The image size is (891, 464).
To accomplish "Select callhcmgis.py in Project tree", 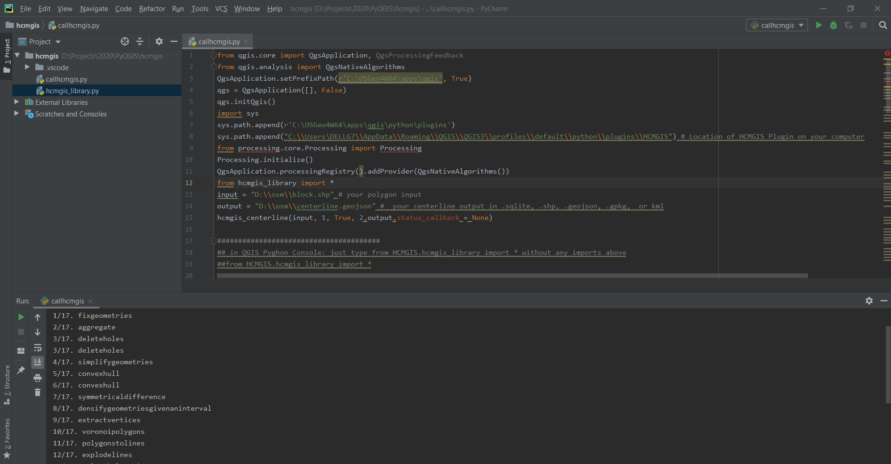I will [x=66, y=79].
